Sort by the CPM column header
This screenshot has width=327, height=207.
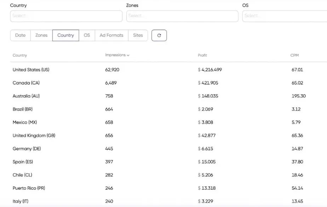click(x=294, y=55)
